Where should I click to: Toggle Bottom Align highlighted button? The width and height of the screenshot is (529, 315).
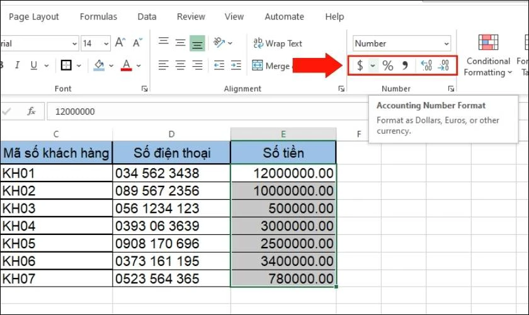click(x=197, y=43)
